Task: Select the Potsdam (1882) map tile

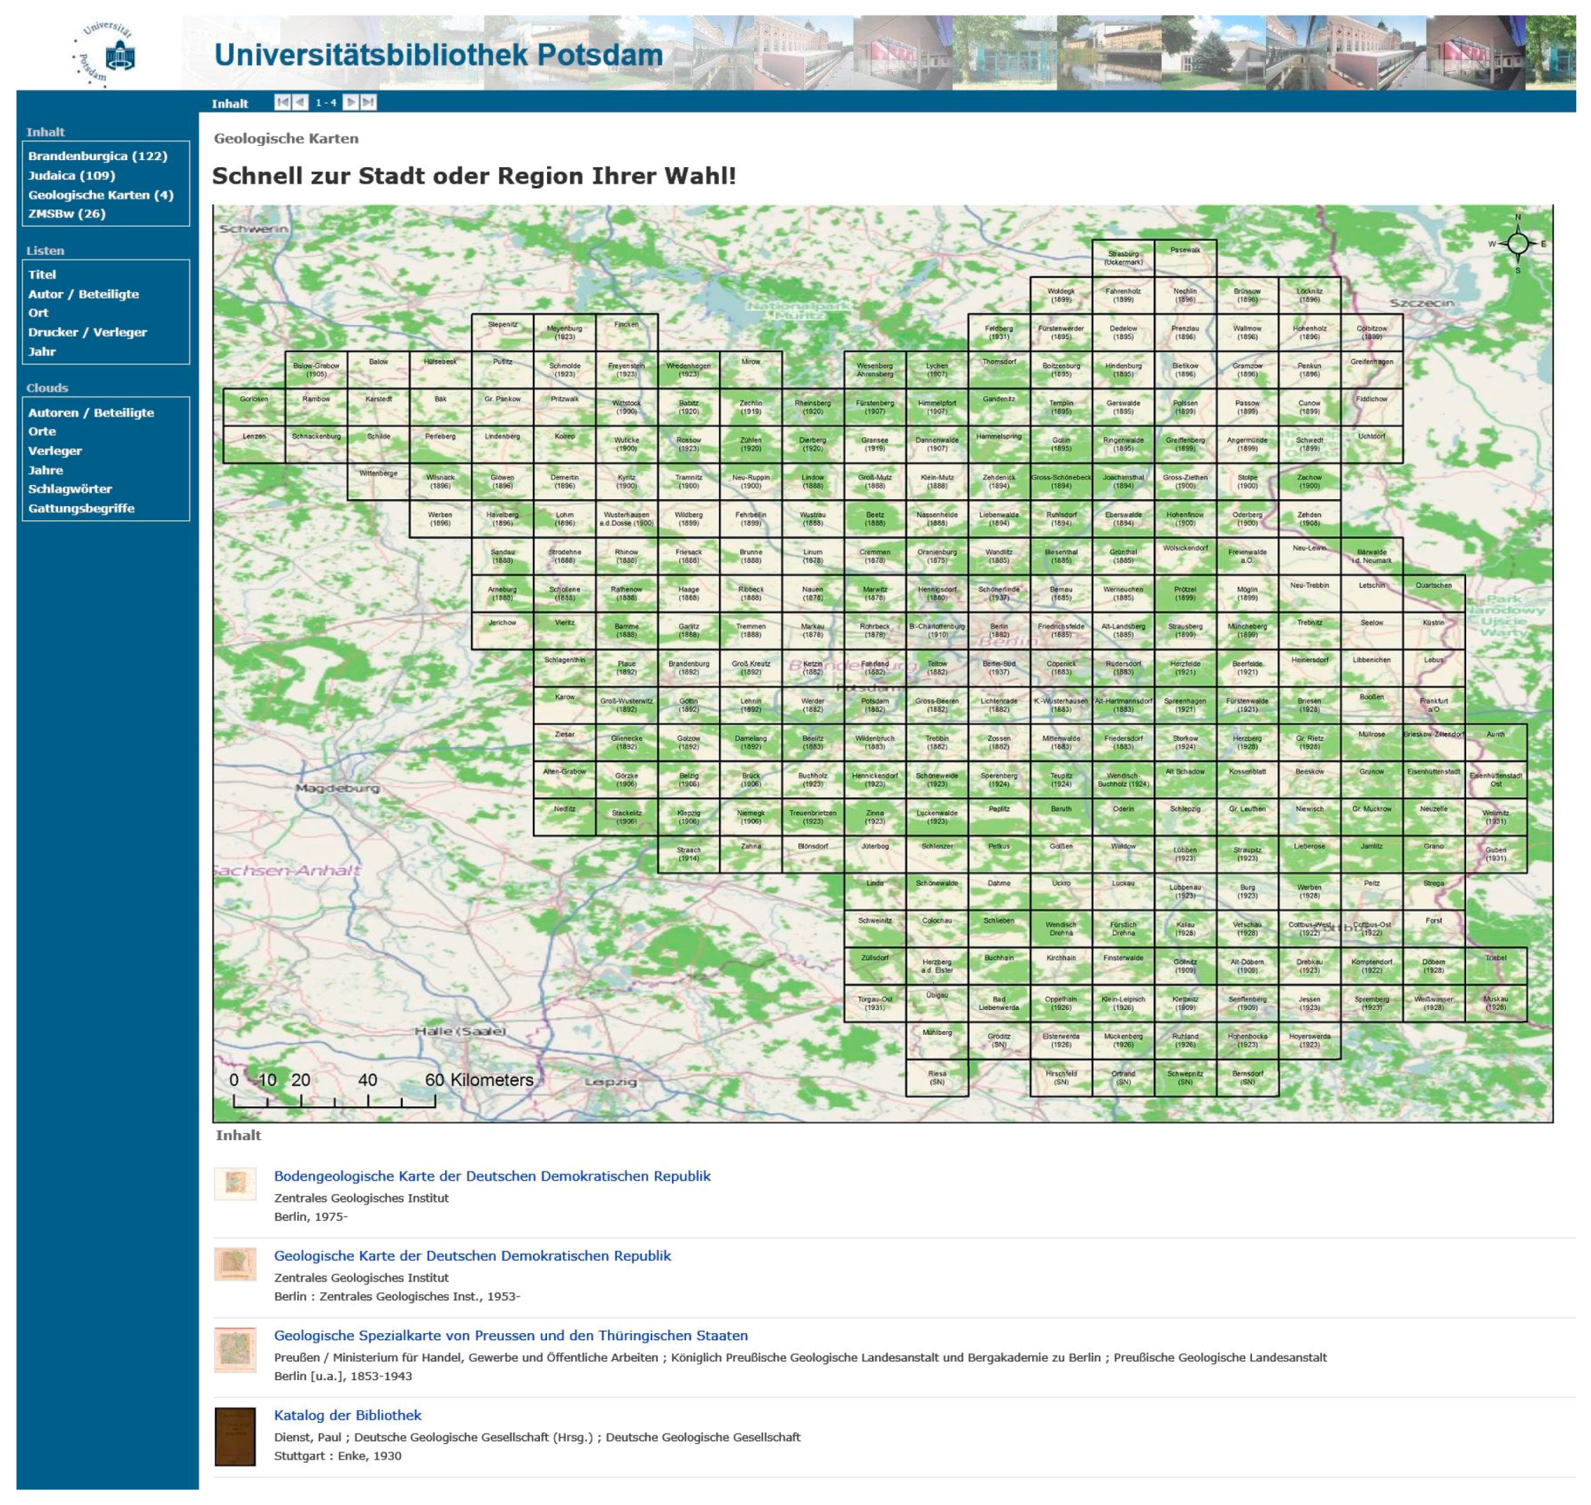Action: pyautogui.click(x=874, y=705)
